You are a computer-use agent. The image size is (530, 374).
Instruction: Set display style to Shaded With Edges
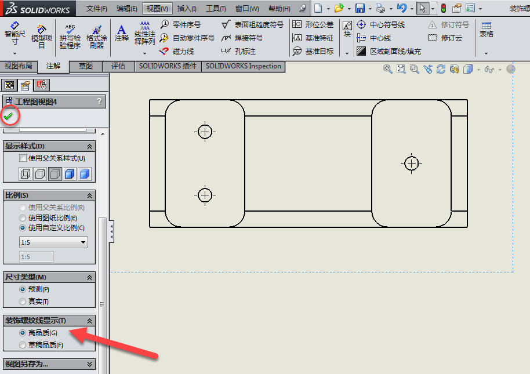[x=70, y=174]
